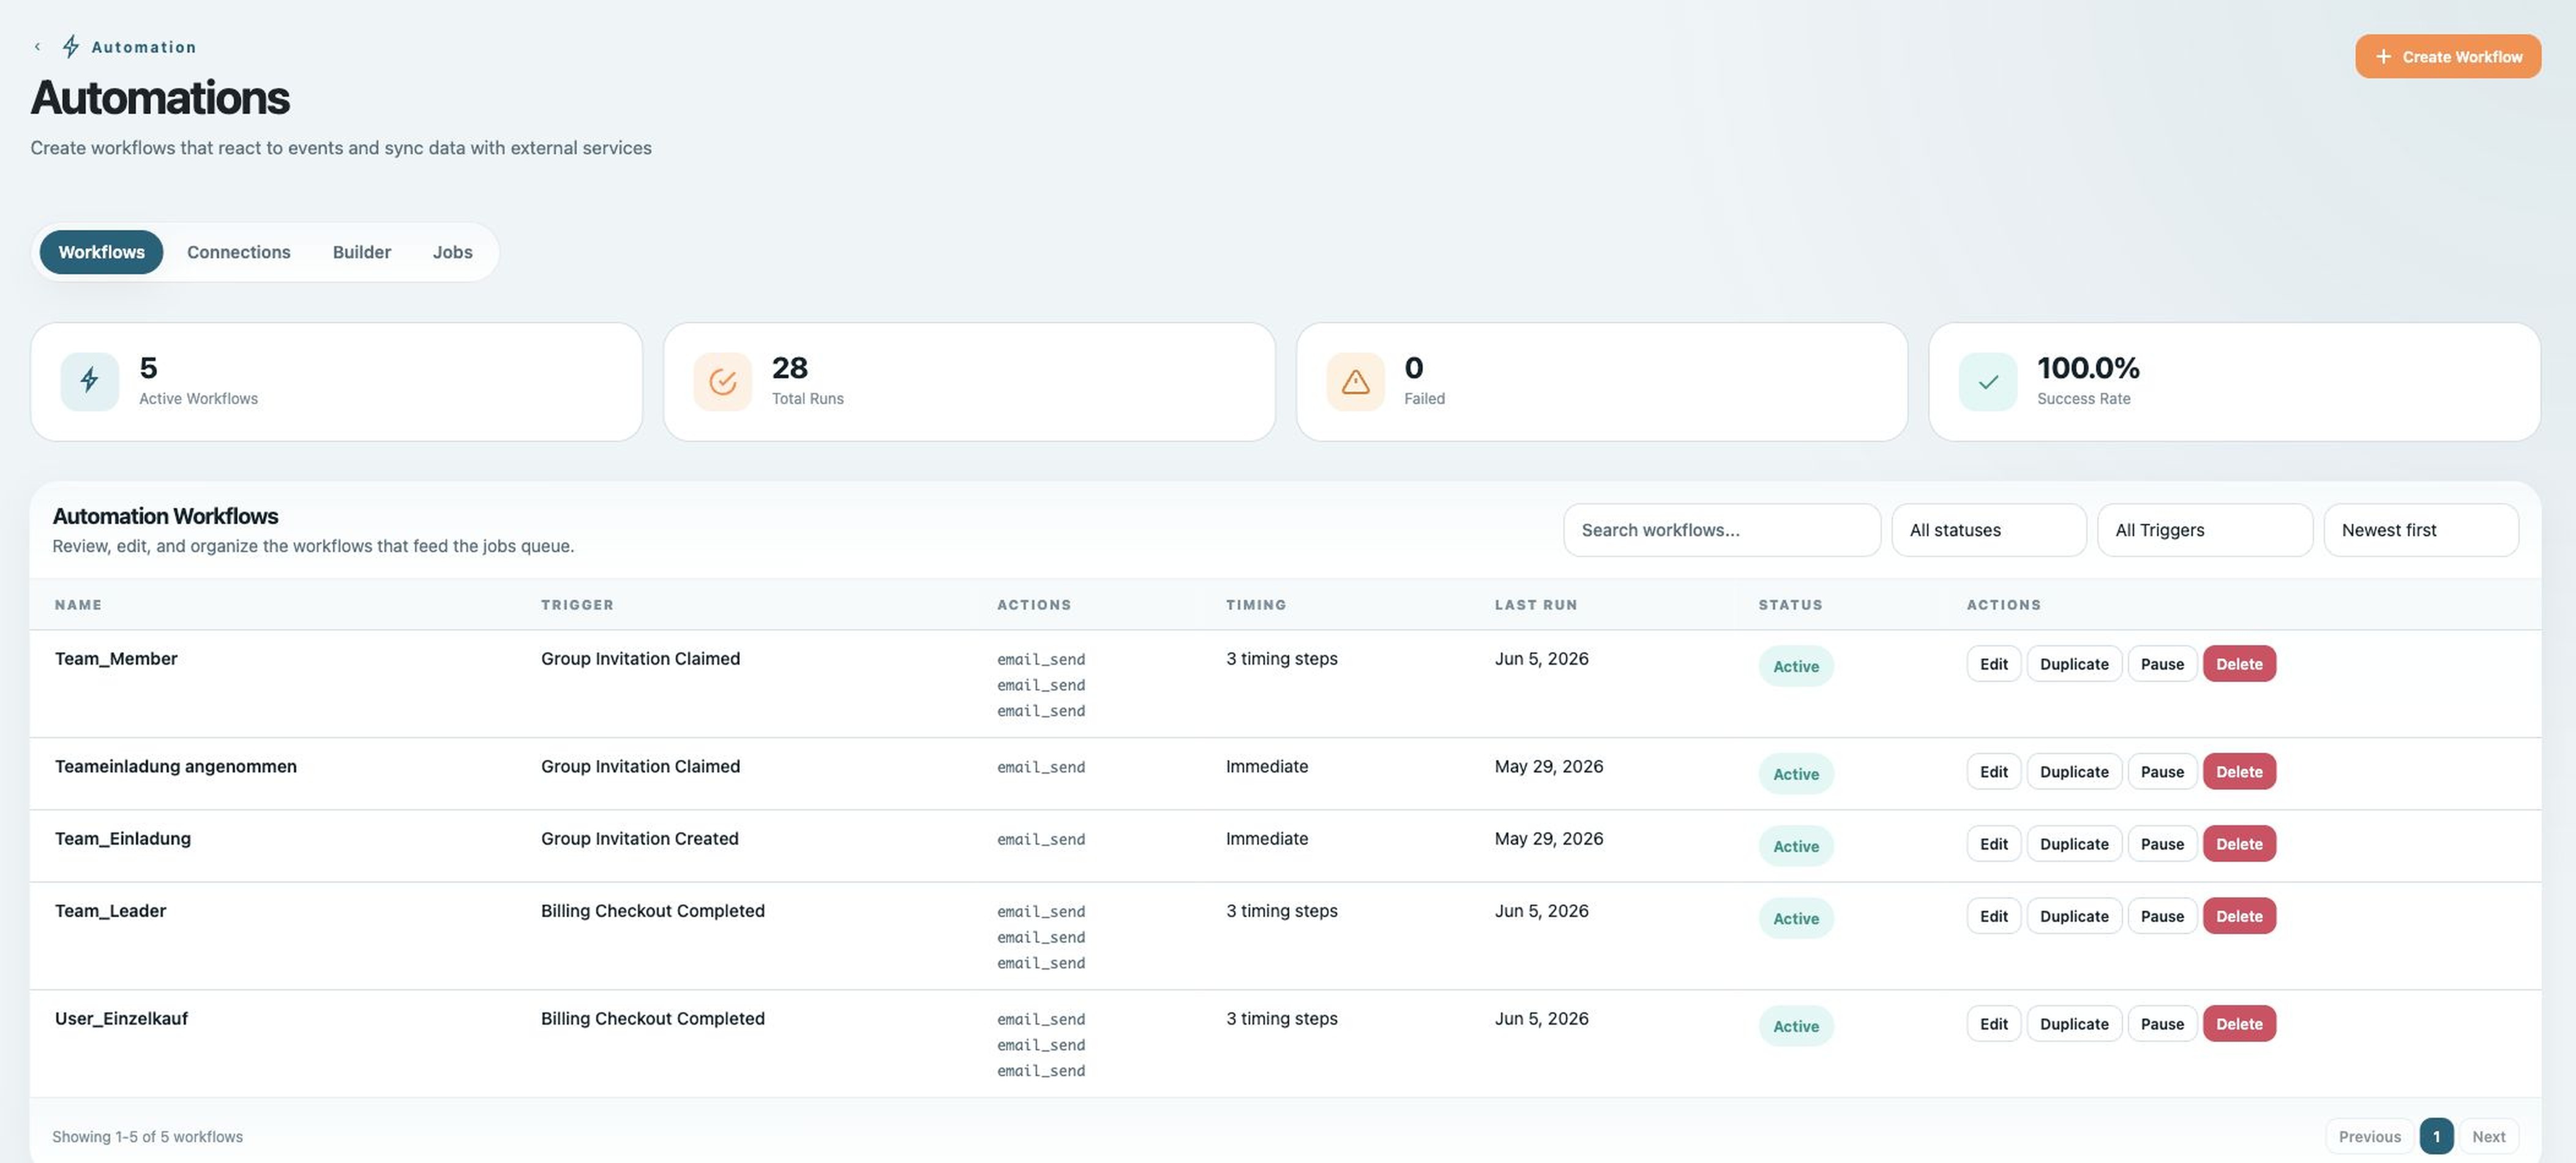Pause the User_Einzelkauf workflow
Image resolution: width=2576 pixels, height=1163 pixels.
(x=2162, y=1024)
